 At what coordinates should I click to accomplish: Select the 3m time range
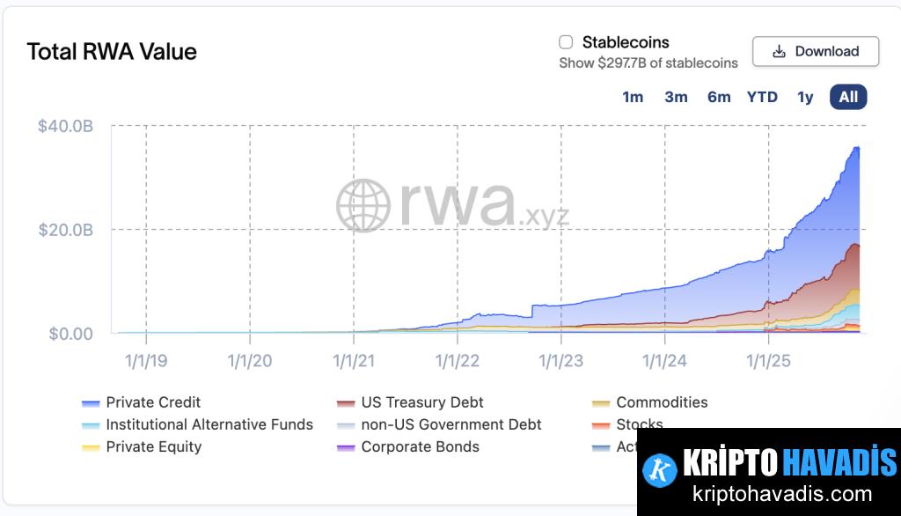click(676, 97)
